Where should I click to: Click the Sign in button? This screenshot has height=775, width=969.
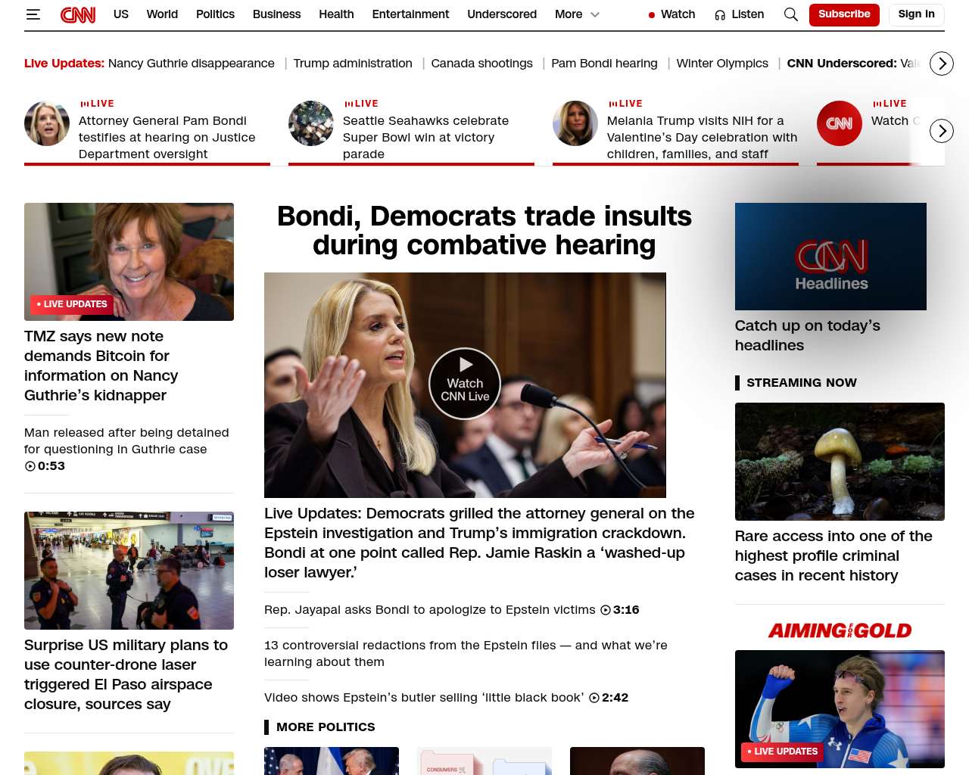pyautogui.click(x=916, y=14)
